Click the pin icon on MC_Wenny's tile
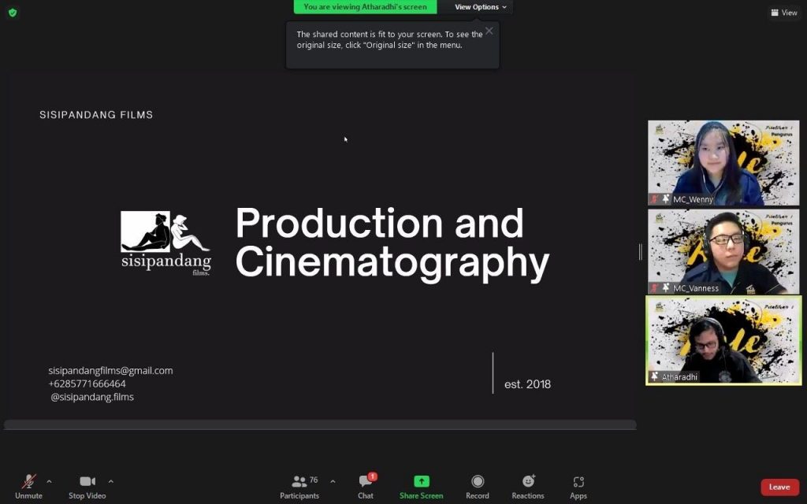Image resolution: width=807 pixels, height=504 pixels. [666, 198]
